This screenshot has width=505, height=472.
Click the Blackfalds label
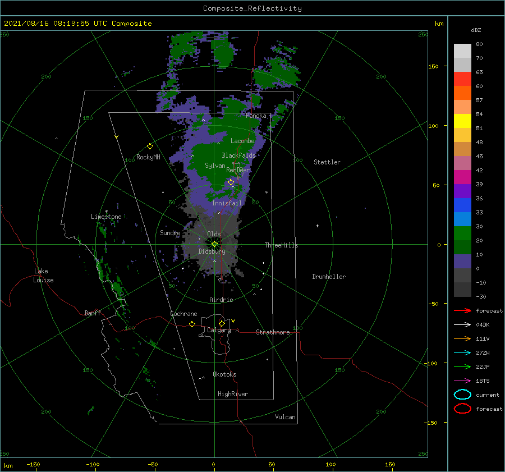pyautogui.click(x=238, y=155)
